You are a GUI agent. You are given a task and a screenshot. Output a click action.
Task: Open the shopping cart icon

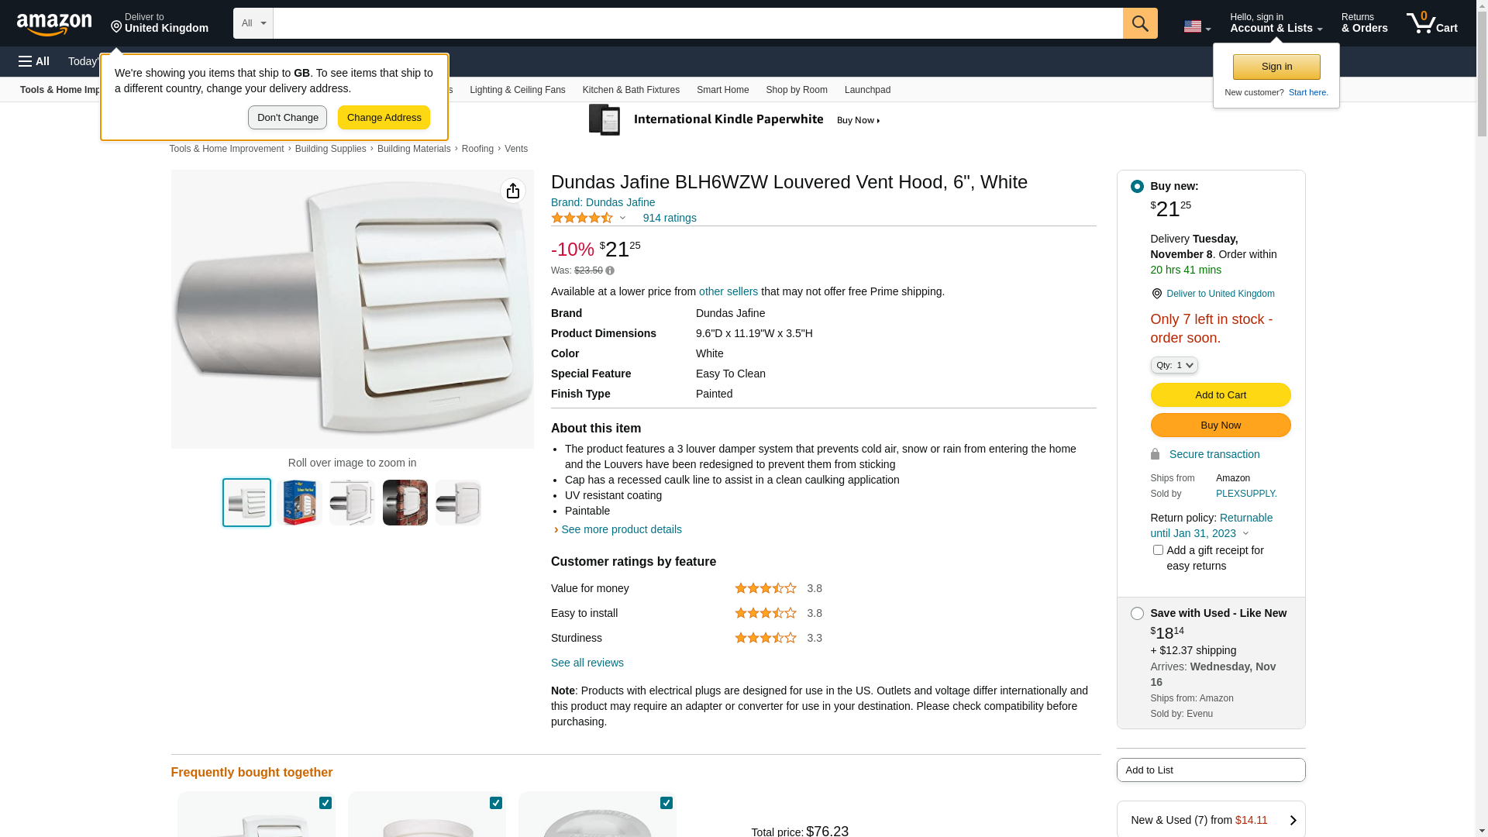pos(1432,23)
